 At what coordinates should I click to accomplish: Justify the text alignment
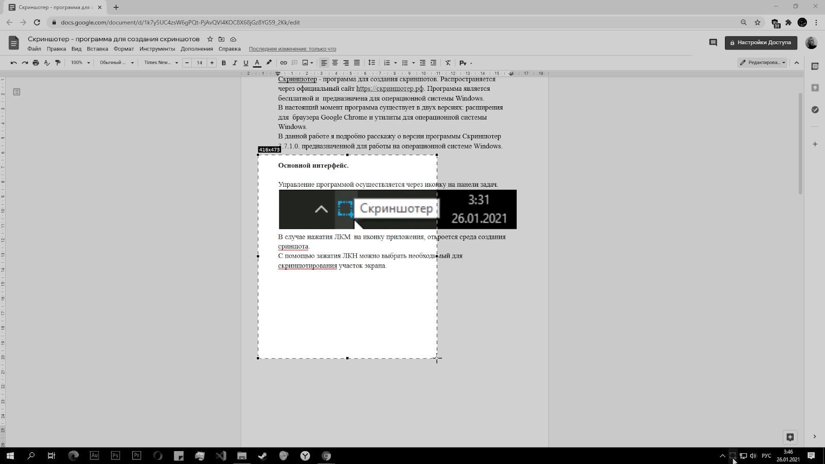tap(357, 63)
